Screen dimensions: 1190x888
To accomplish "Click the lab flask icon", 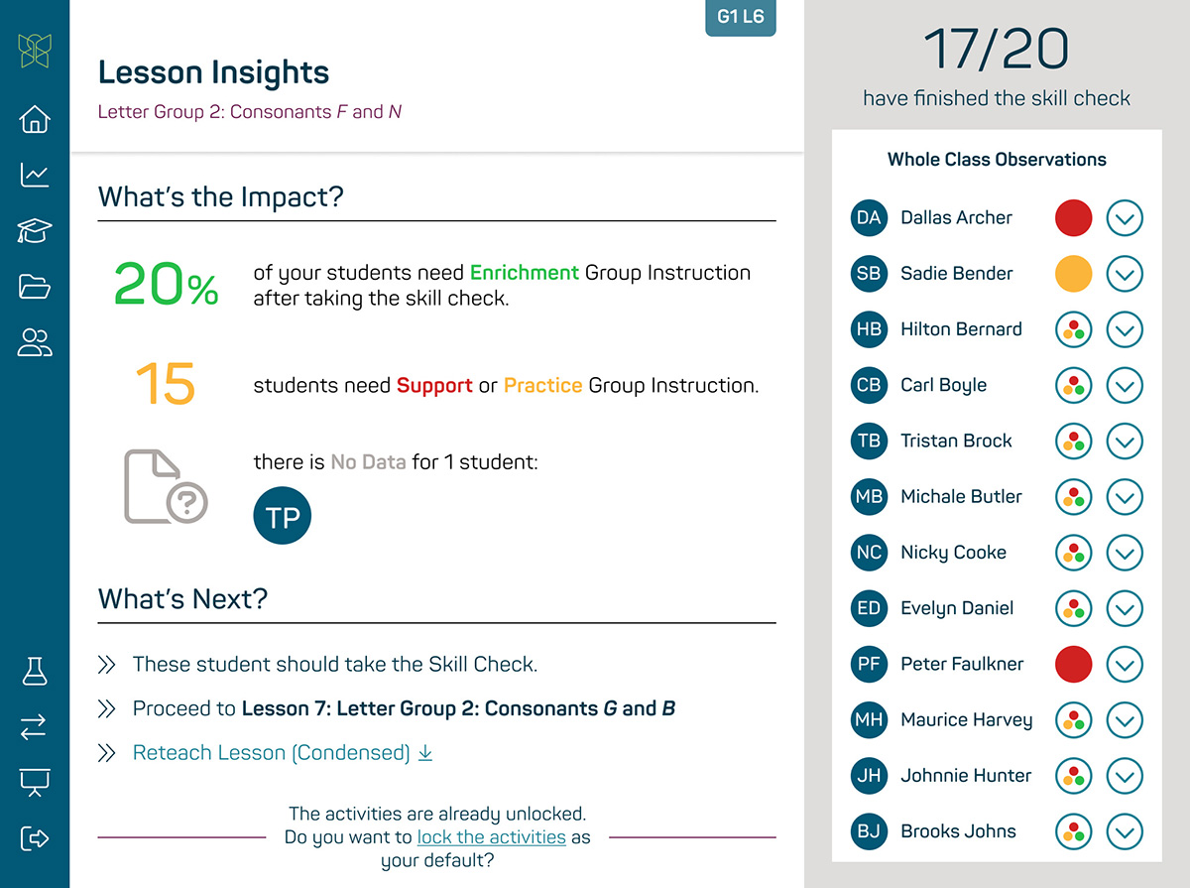I will [35, 672].
